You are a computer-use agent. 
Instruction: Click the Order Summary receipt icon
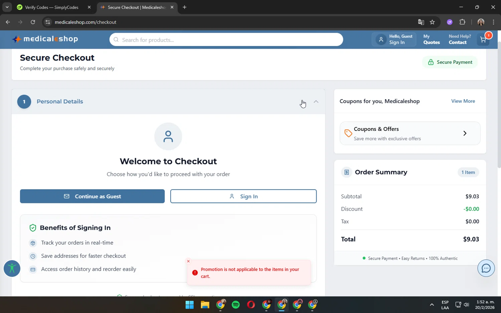[x=347, y=172]
